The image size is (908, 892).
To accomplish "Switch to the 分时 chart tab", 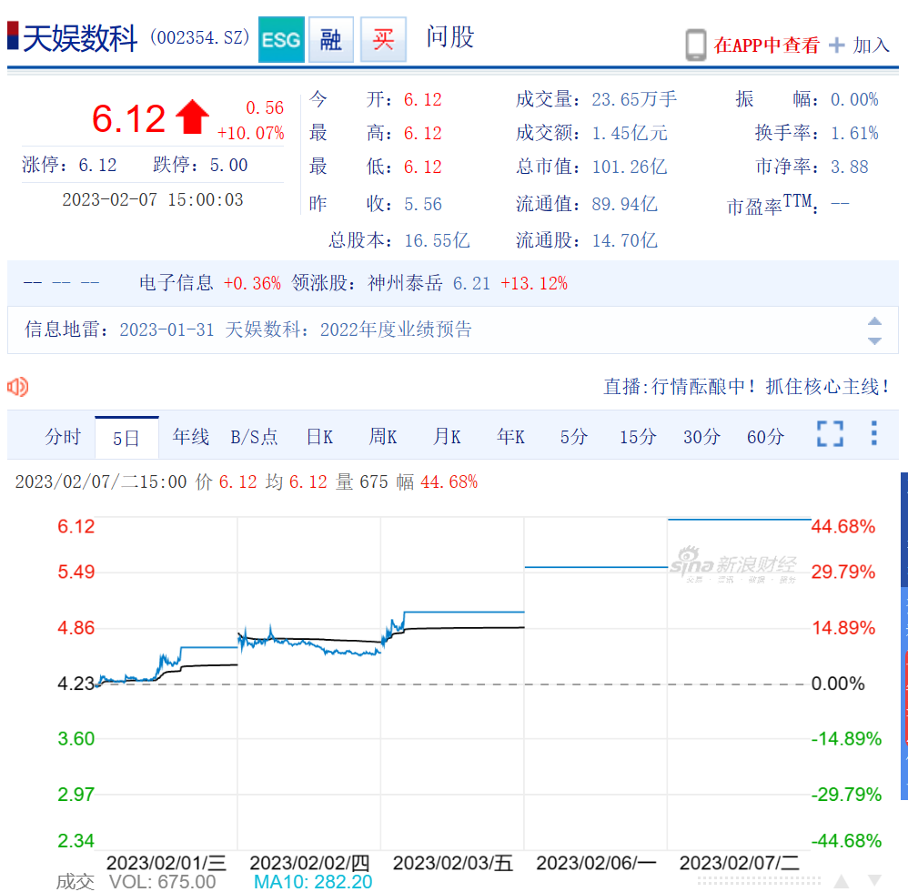I will click(x=63, y=437).
